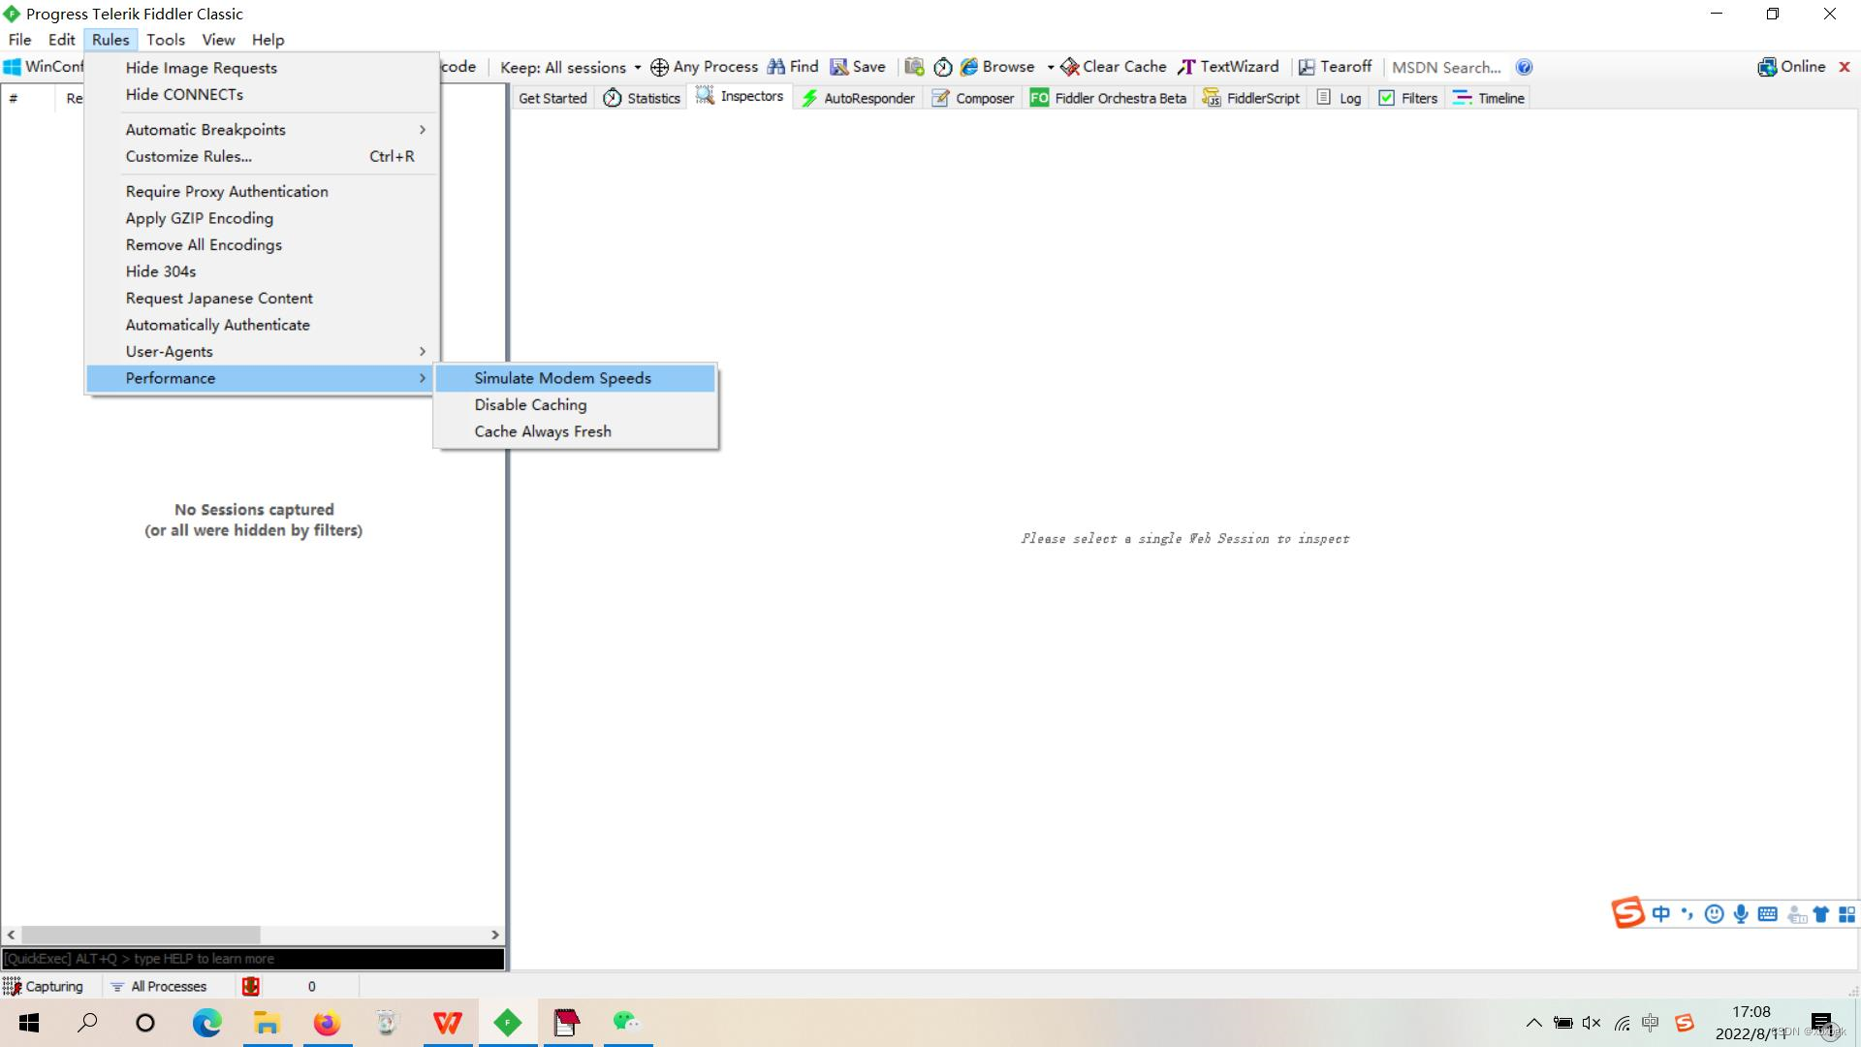Open the All Processes filter selector
1861x1047 pixels.
(x=159, y=986)
